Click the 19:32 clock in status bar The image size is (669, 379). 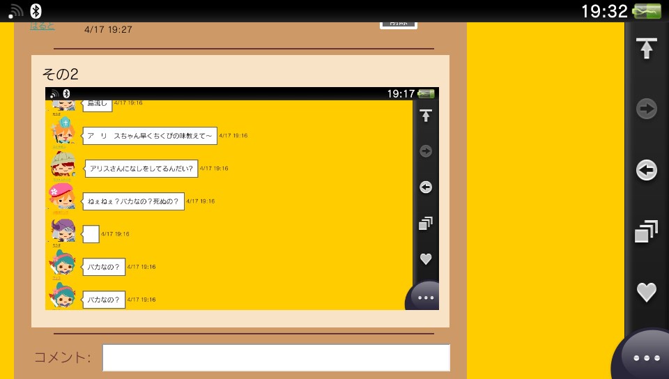(x=605, y=11)
